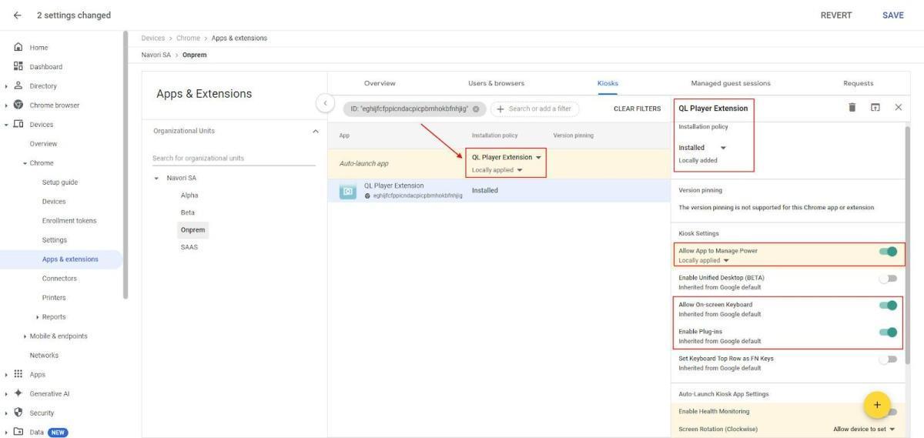Open QL Player Extension details in new panel icon
The image size is (924, 438).
point(875,108)
